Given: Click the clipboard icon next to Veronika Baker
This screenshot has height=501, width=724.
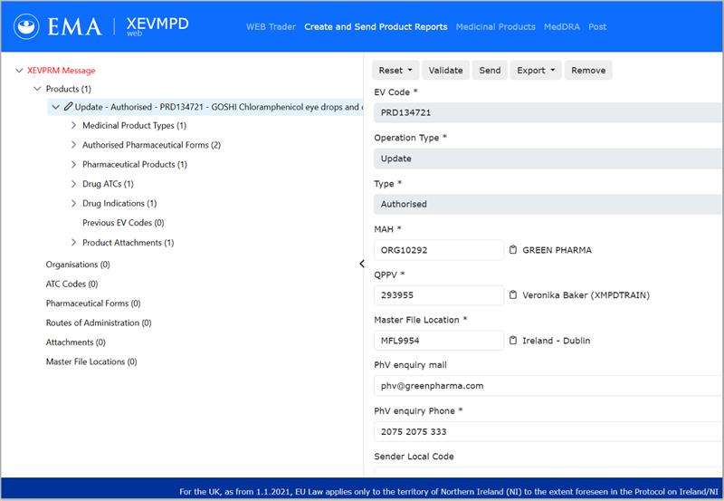Looking at the screenshot, I should point(512,294).
